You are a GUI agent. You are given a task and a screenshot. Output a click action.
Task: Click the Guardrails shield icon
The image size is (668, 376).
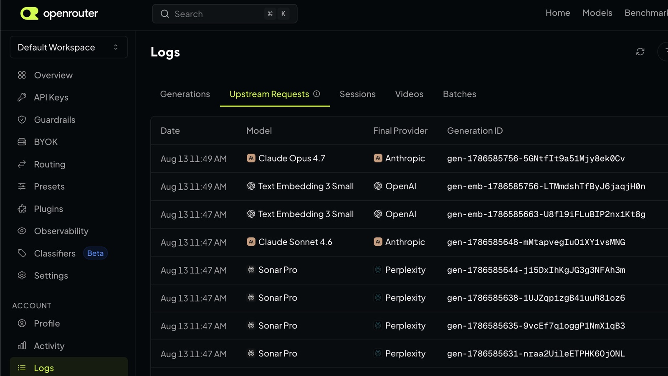tap(22, 119)
